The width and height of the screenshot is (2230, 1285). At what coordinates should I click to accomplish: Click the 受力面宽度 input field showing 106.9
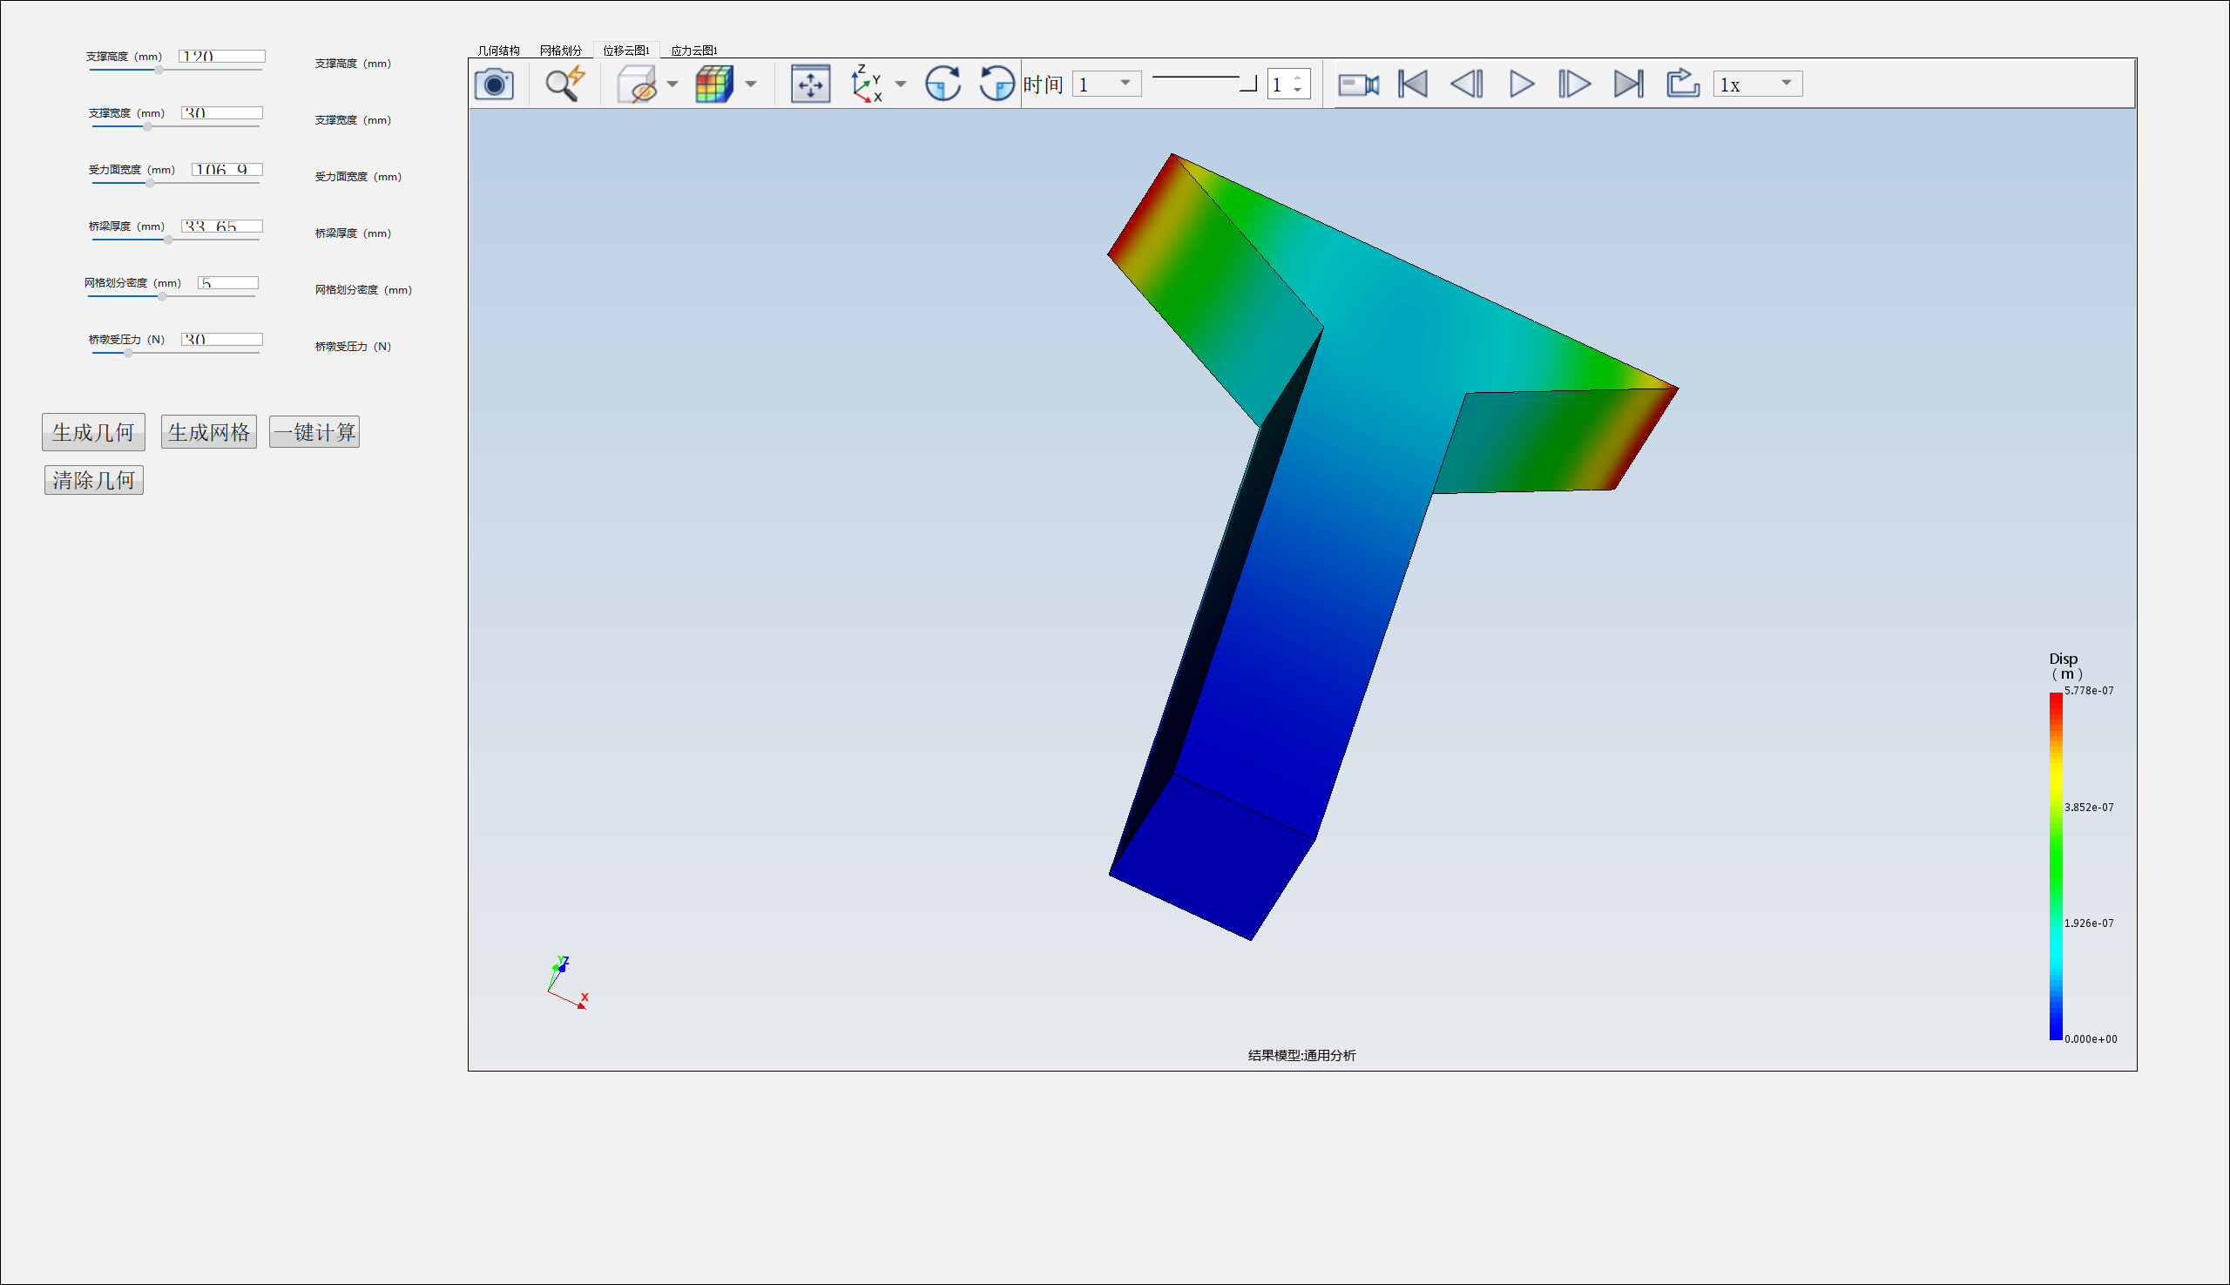(x=226, y=168)
